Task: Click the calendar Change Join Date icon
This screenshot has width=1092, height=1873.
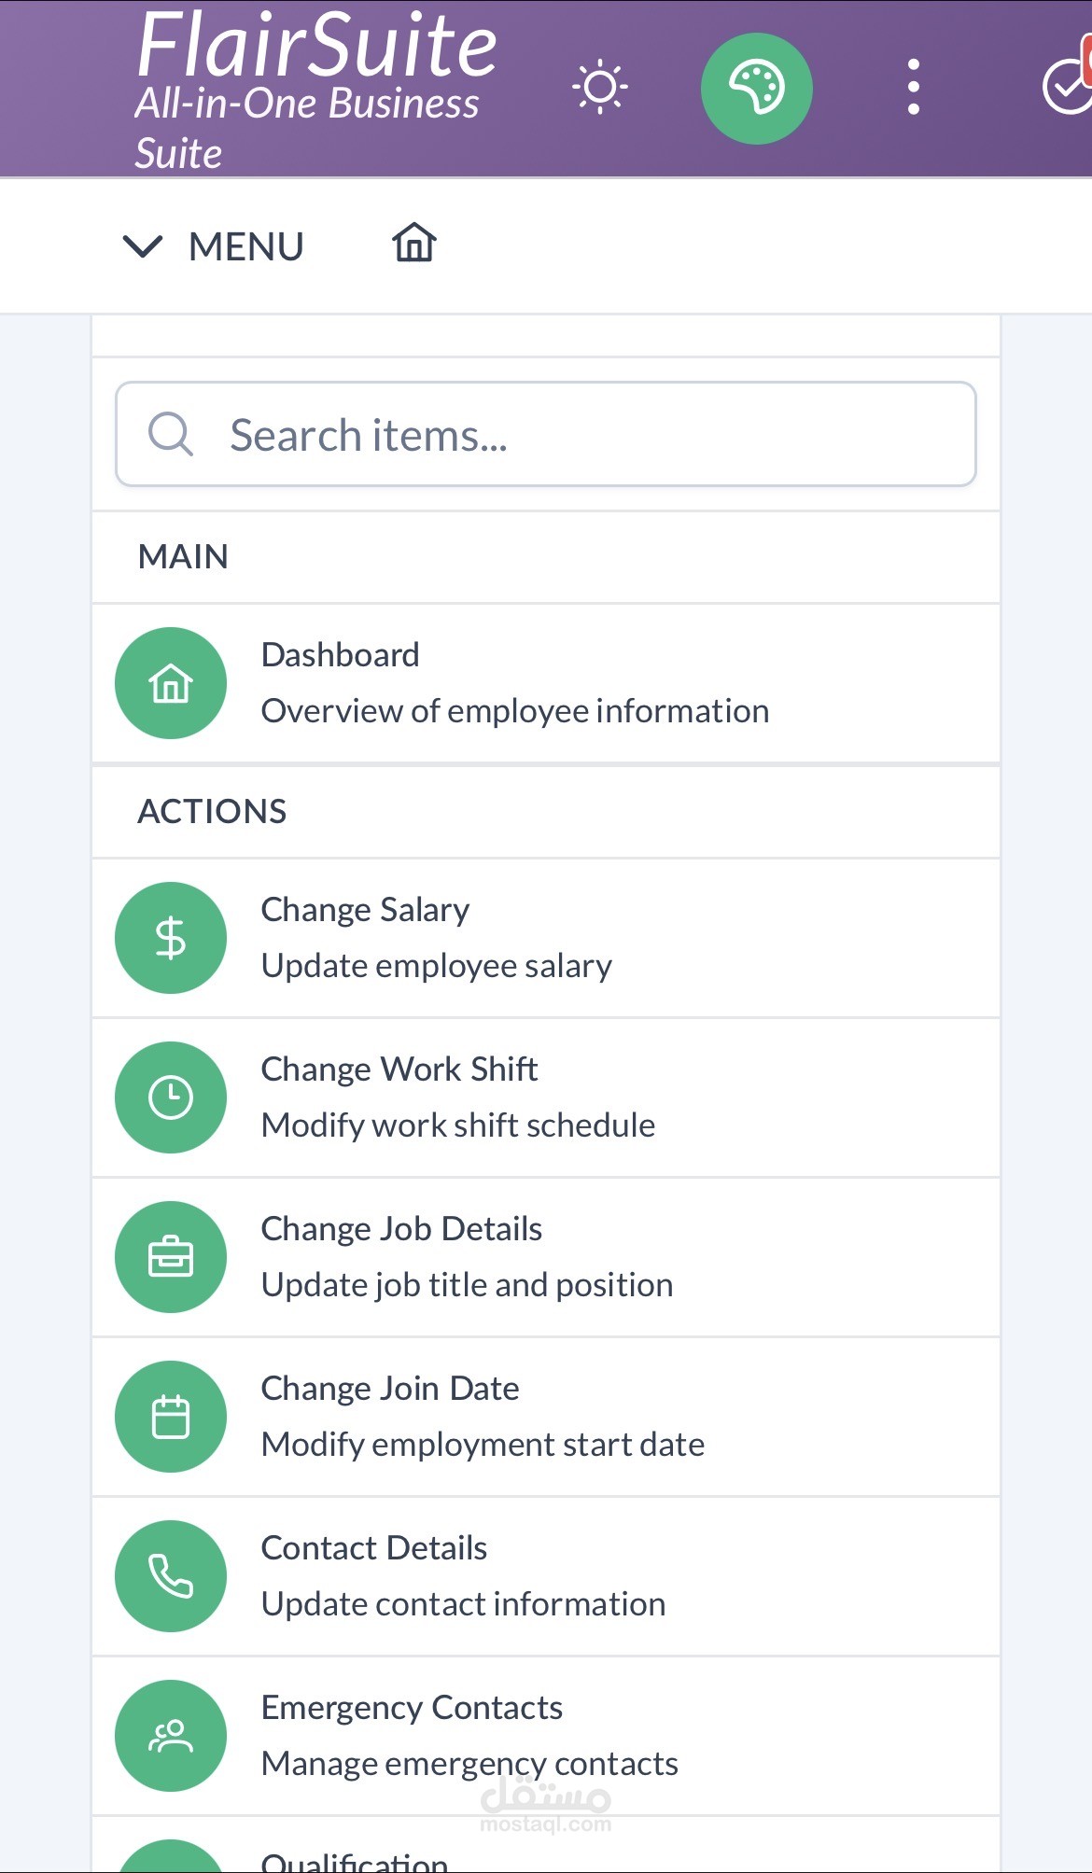Action: pyautogui.click(x=171, y=1417)
